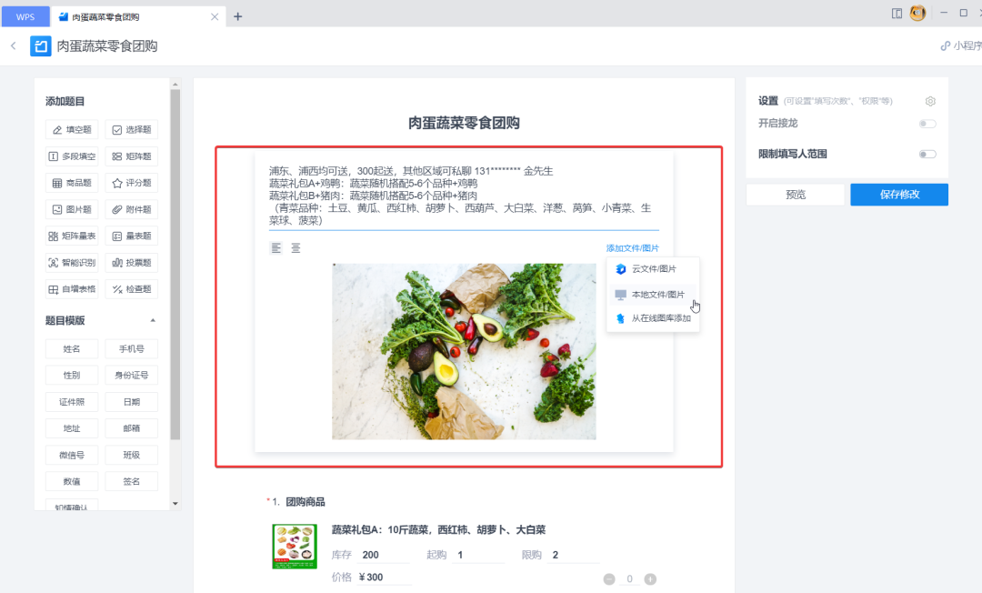Turn on 限制填写人范围 restriction toggle
This screenshot has width=982, height=593.
pos(927,153)
